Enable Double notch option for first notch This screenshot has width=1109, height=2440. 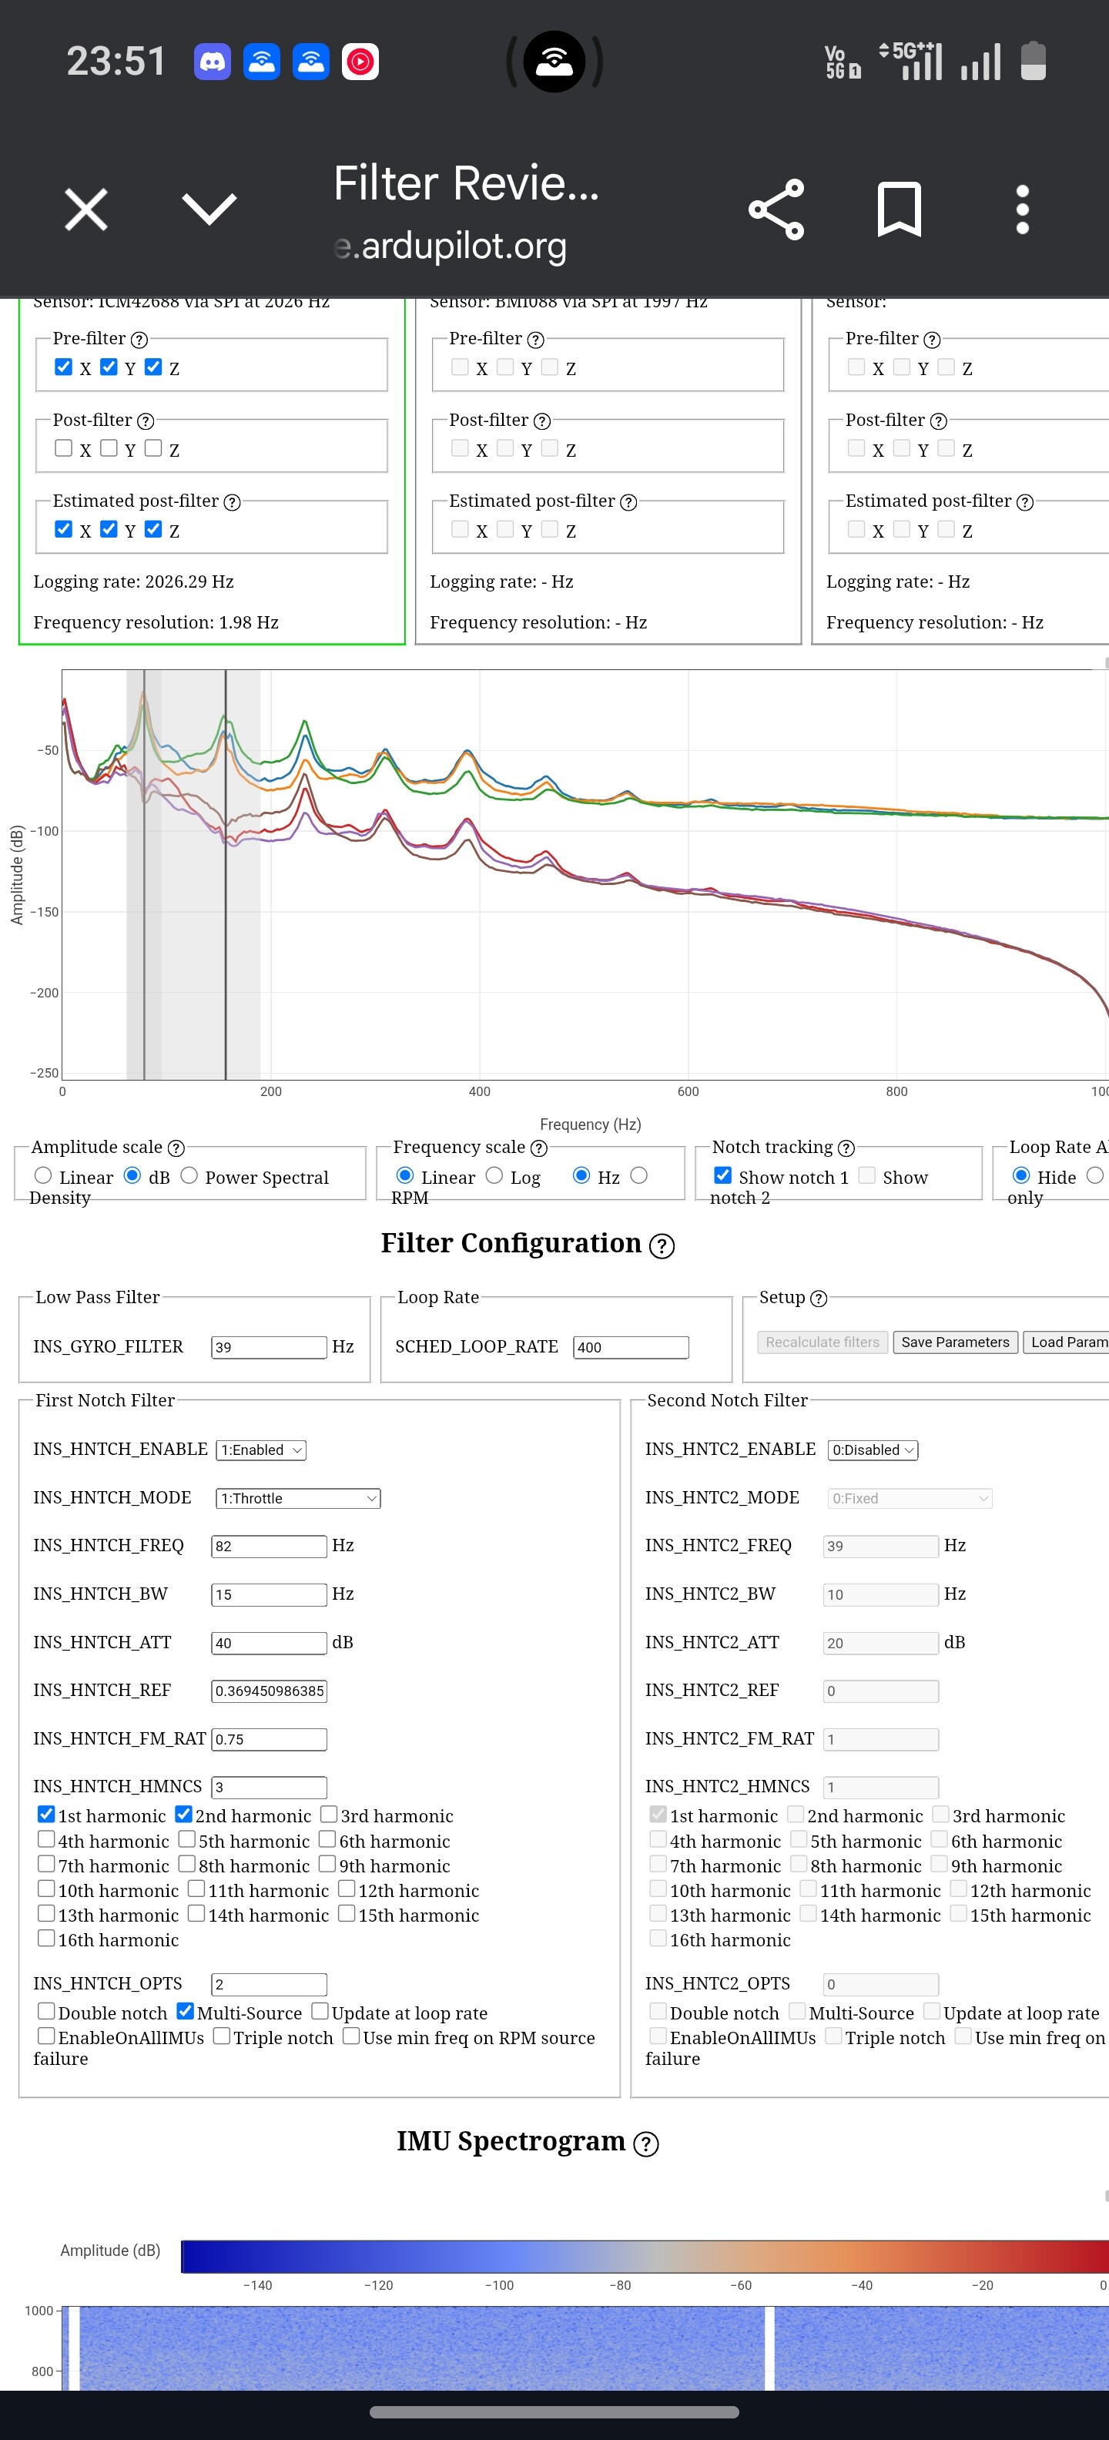click(x=46, y=2011)
